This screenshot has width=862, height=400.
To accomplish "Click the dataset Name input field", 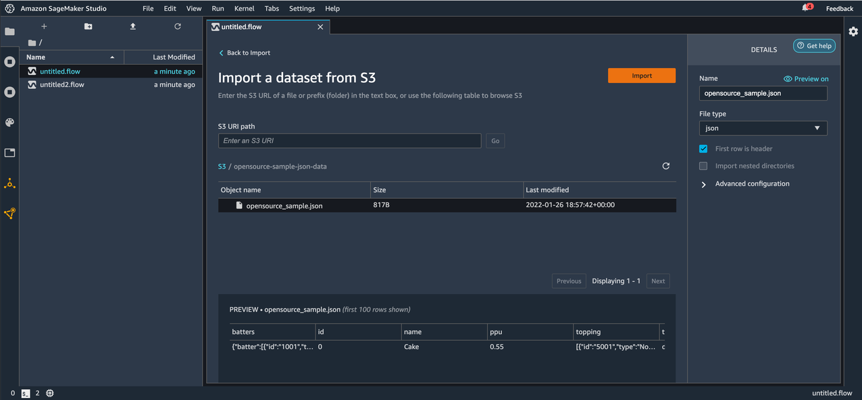I will click(x=763, y=93).
